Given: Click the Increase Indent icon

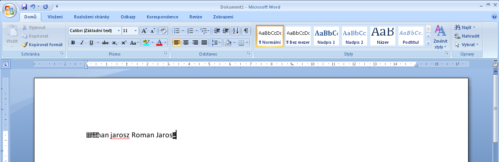Looking at the screenshot, I should 226,31.
